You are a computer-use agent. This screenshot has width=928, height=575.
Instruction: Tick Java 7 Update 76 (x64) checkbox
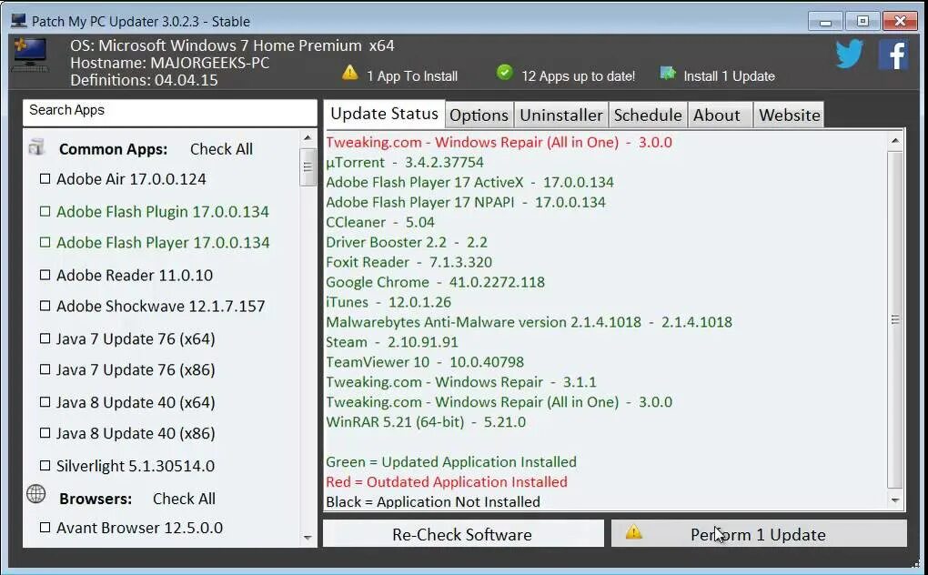coord(45,338)
